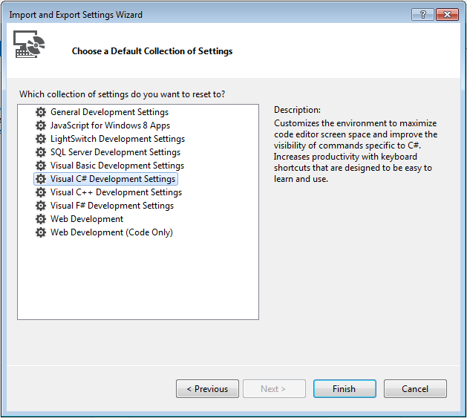Select LightSwitch Development Settings
The width and height of the screenshot is (467, 418).
117,139
